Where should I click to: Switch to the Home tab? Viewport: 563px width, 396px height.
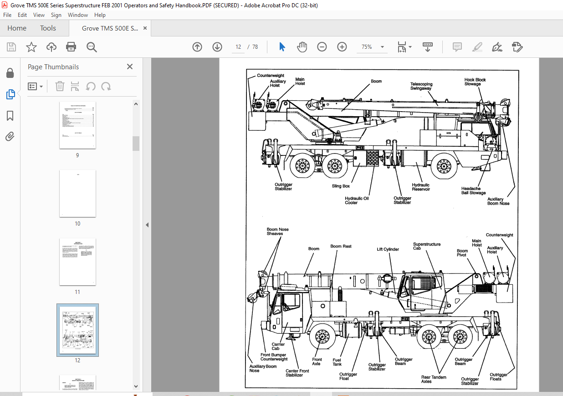pos(17,28)
